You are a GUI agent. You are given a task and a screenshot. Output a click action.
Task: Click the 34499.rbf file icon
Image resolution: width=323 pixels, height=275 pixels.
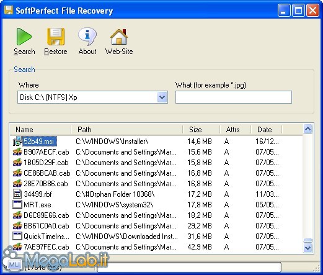17,194
